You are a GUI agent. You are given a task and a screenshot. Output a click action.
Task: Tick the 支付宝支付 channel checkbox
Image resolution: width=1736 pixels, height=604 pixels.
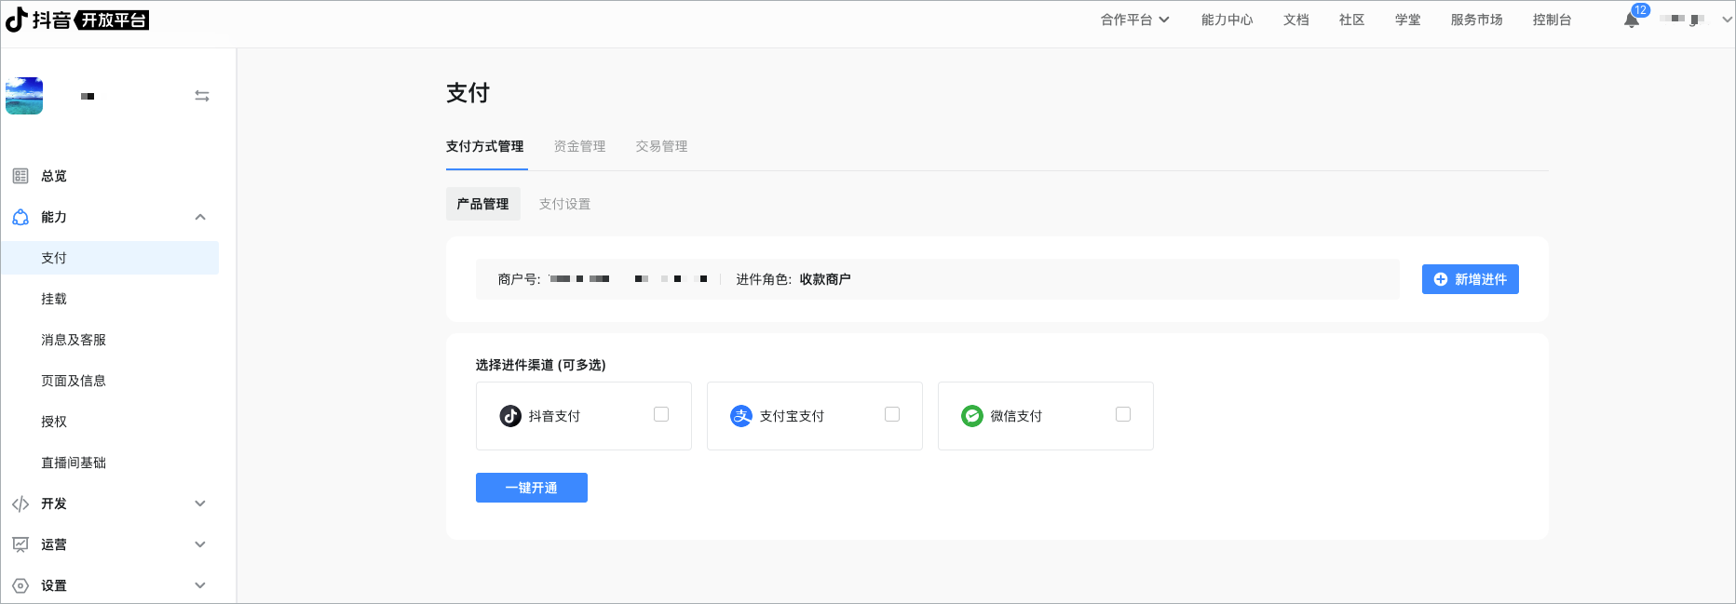(x=892, y=414)
